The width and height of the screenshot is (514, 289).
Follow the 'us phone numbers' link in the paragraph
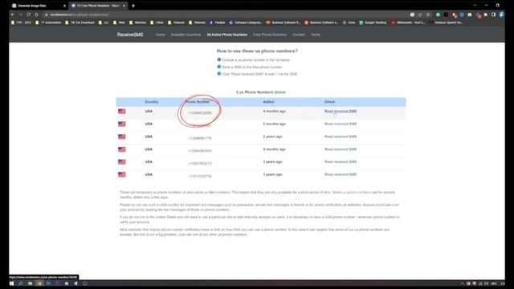coord(357,193)
